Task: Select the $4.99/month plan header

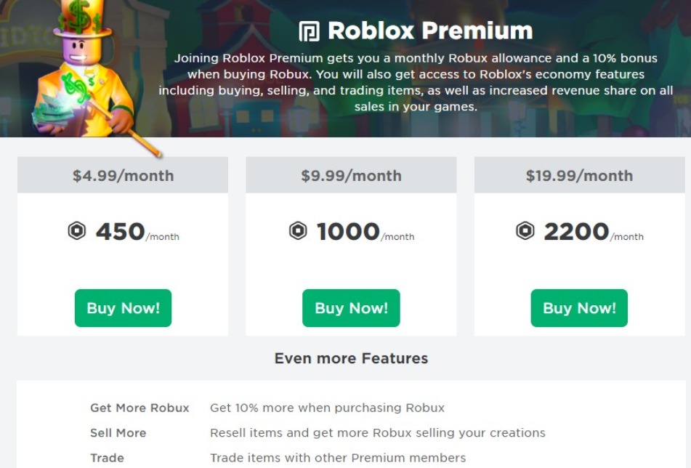Action: (123, 176)
